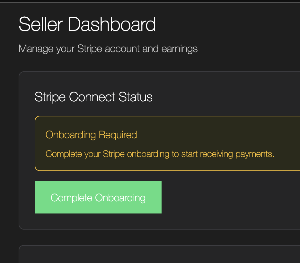Screen dimensions: 300x263
Task: Select the Manage your Stripe account subtitle
Action: click(x=108, y=49)
